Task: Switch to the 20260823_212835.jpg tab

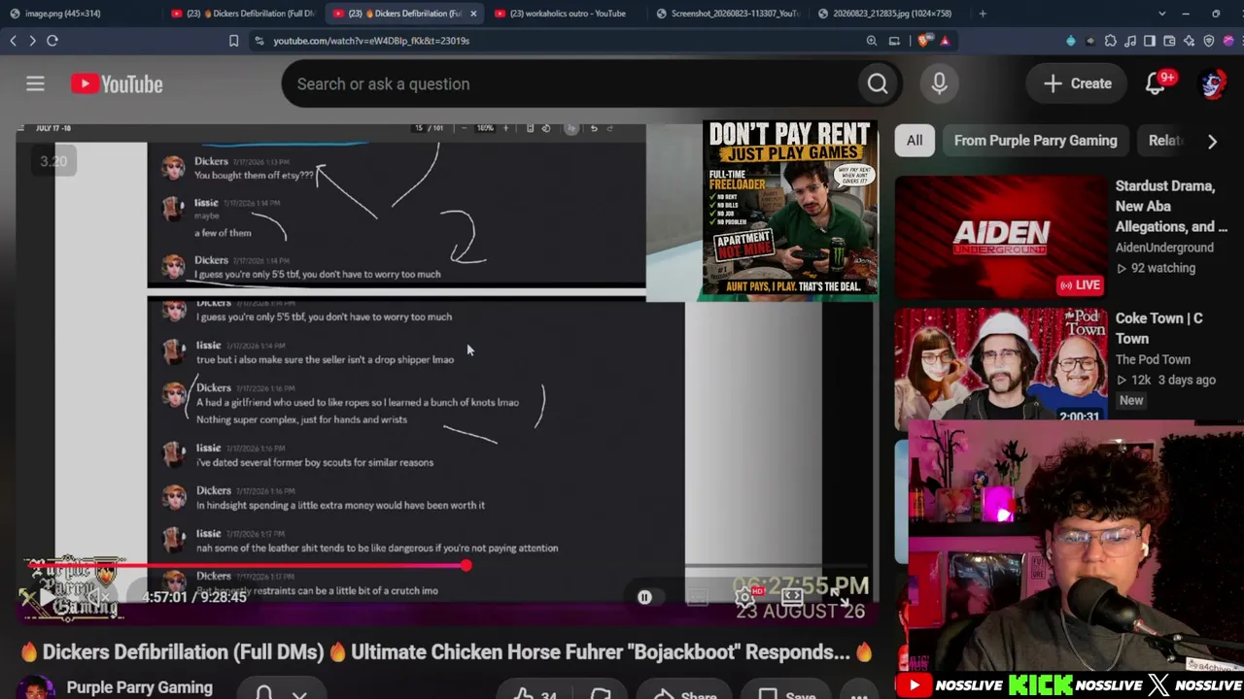Action: point(891,14)
